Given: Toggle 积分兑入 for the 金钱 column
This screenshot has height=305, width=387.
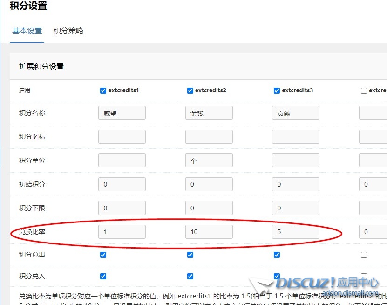Looking at the screenshot, I should point(190,276).
